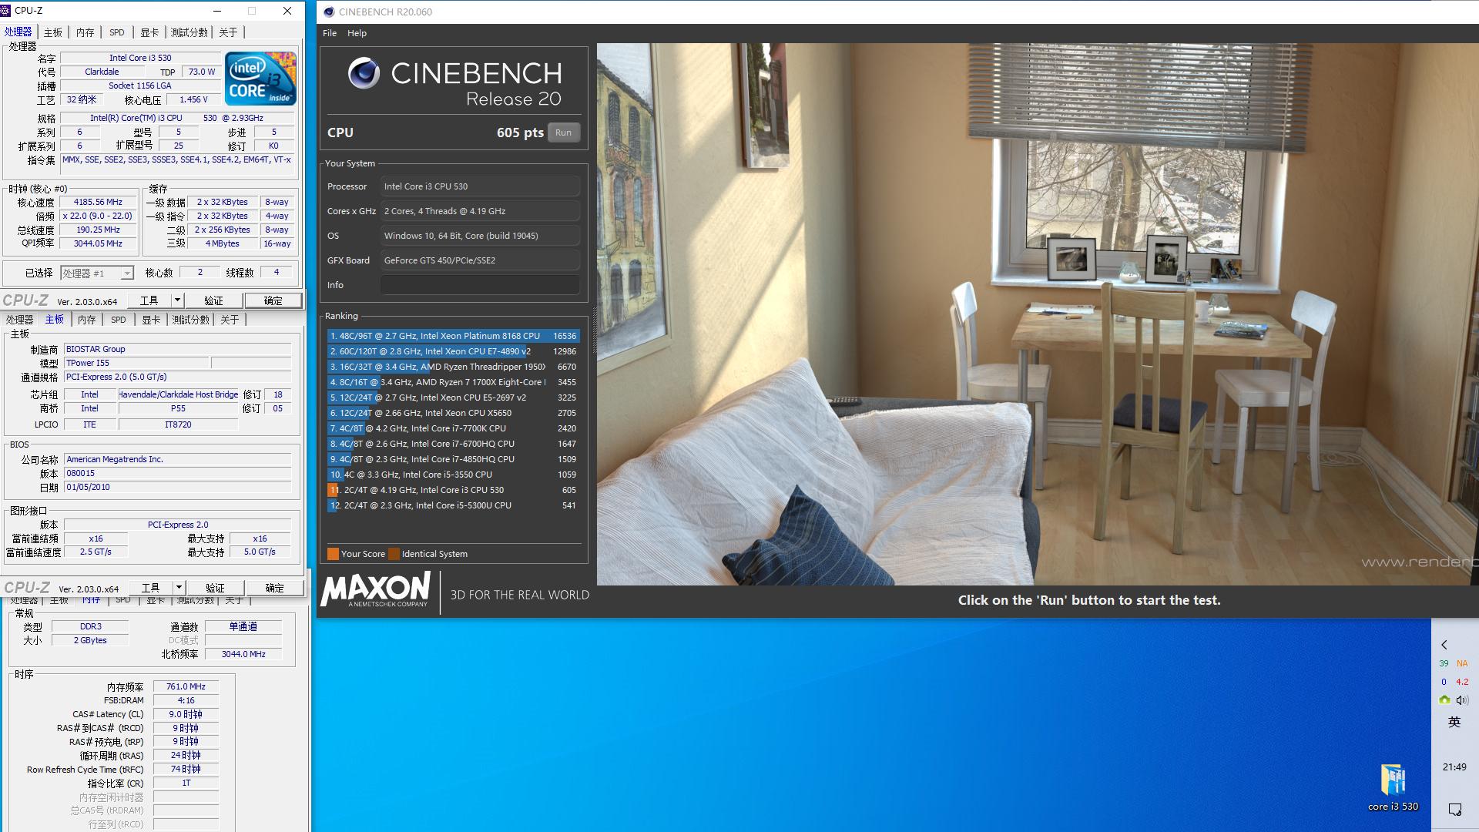Select ranking row AMD Ryzen Threadripper 1950X

453,367
